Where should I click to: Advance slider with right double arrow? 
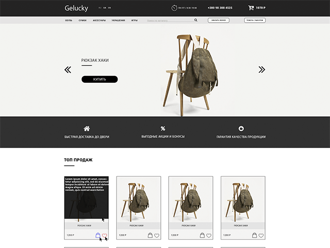tap(262, 70)
